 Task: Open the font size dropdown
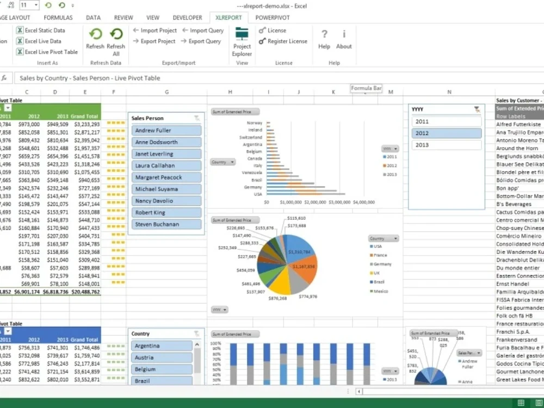pyautogui.click(x=36, y=5)
